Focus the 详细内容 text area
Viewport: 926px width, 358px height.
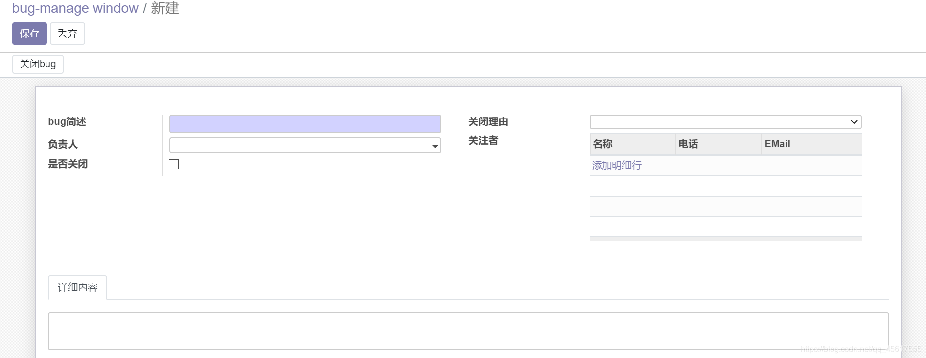point(468,331)
